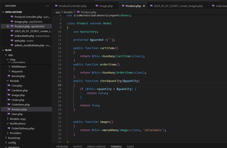The image size is (227, 148).
Task: Open the Problems panel tab
Action: [62, 146]
